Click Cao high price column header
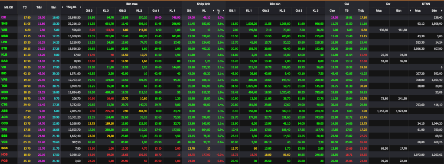This screenshot has width=444, height=164. pyautogui.click(x=333, y=11)
